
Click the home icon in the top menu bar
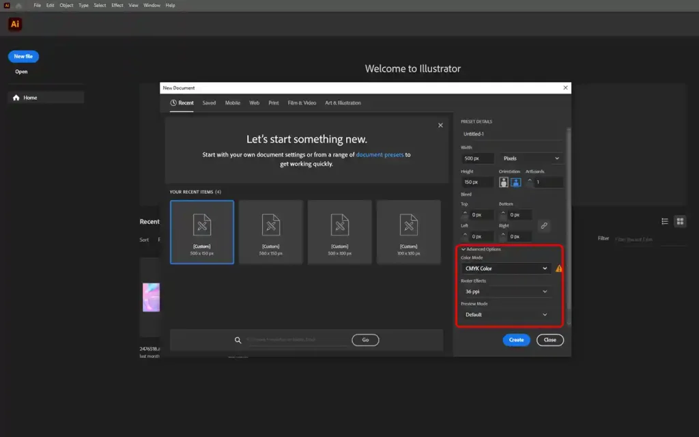(18, 5)
